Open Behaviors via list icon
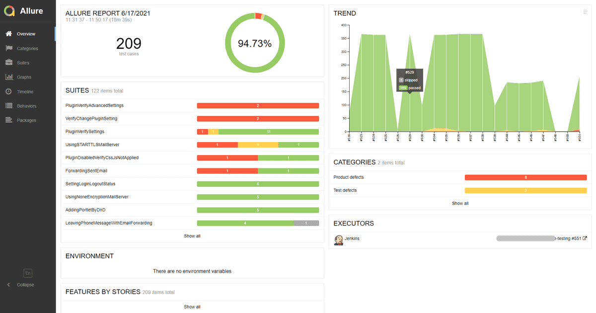This screenshot has width=596, height=313. (8, 106)
